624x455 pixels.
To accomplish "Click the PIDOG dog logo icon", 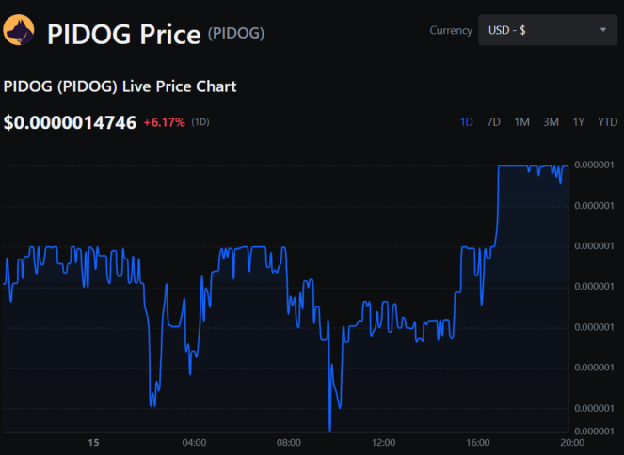I will (x=18, y=30).
